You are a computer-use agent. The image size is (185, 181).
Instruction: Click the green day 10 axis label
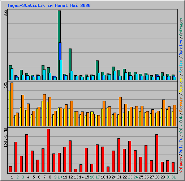[60, 177]
